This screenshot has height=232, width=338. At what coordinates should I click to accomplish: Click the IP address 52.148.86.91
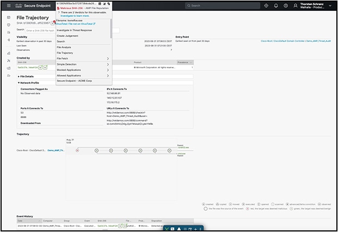pos(114,94)
